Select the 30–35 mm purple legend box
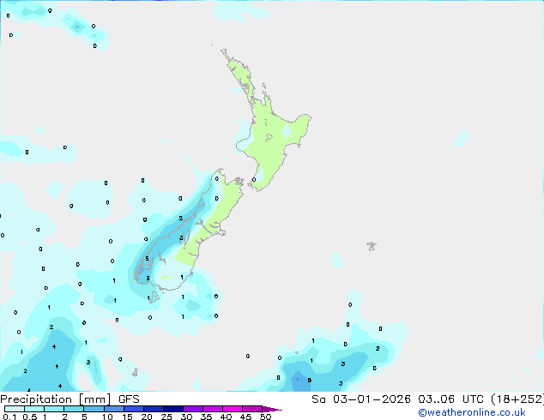This screenshot has height=420, width=544. click(192, 409)
